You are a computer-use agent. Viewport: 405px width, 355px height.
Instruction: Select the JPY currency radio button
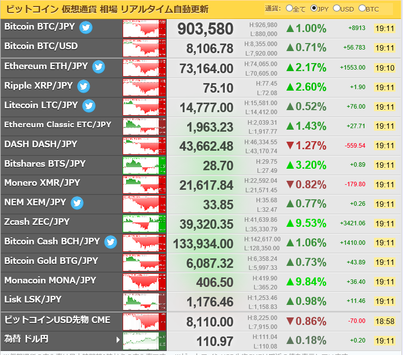(x=314, y=9)
